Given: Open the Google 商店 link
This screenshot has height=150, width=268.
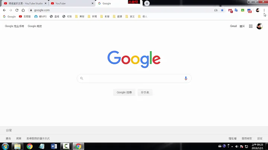Looking at the screenshot, I should [35, 26].
